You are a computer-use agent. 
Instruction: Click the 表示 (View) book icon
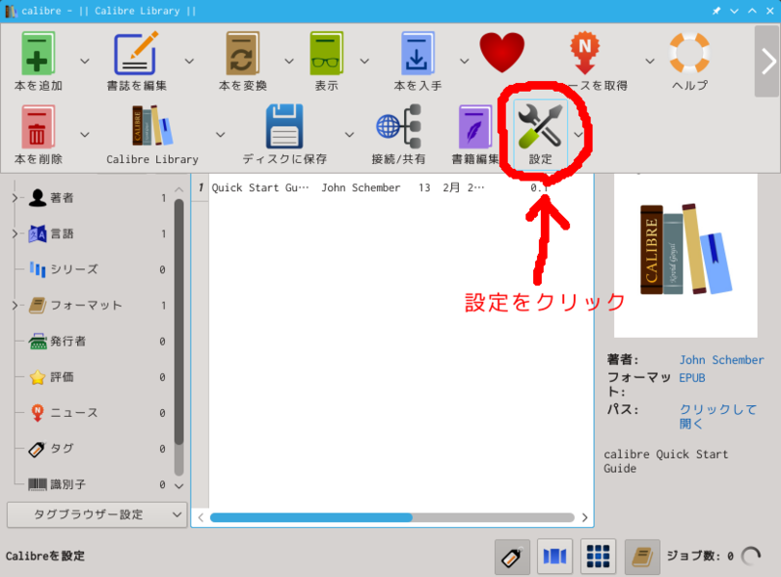[x=326, y=54]
